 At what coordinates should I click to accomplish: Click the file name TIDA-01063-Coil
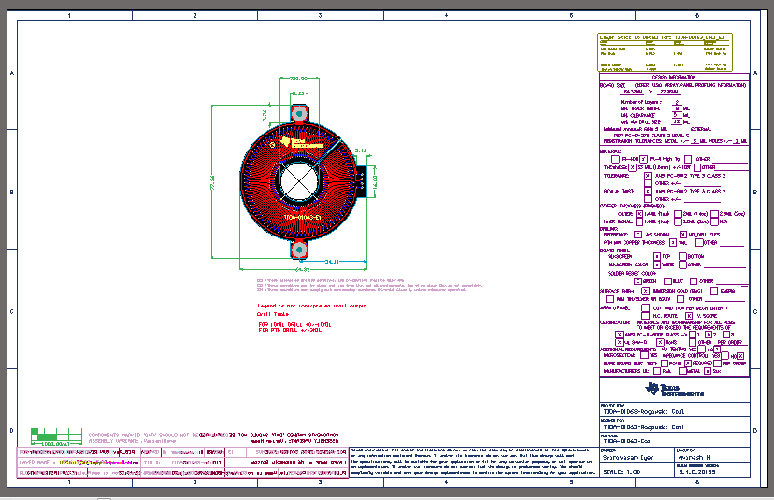(628, 441)
